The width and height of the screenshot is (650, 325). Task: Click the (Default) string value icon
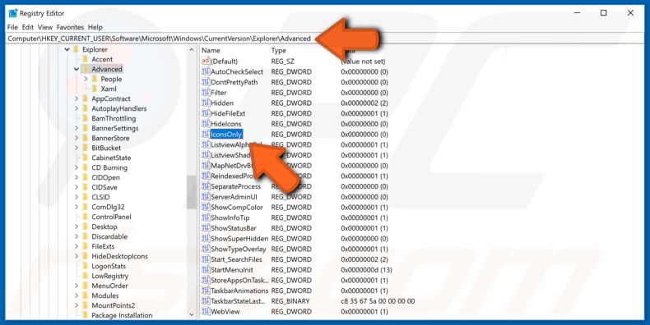click(x=206, y=62)
